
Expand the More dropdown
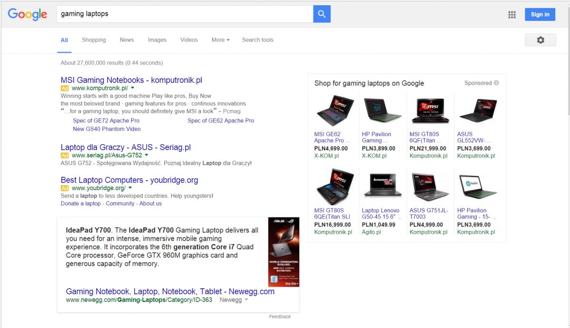(x=220, y=40)
